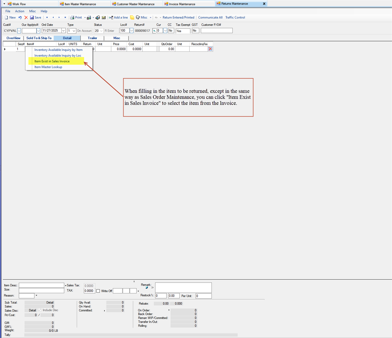Select Item Exist in Sales Invoice
Image resolution: width=392 pixels, height=338 pixels.
[52, 61]
